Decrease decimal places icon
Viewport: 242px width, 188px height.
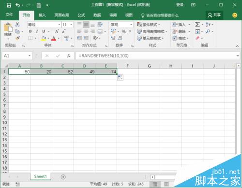click(120, 38)
